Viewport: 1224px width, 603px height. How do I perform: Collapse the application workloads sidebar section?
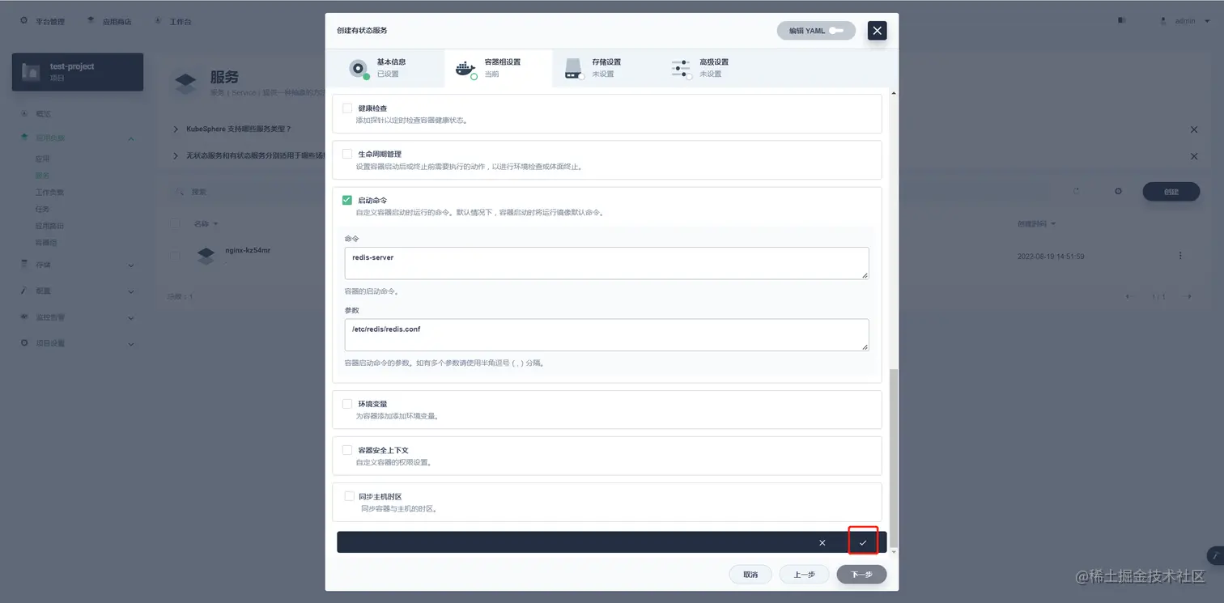[131, 138]
